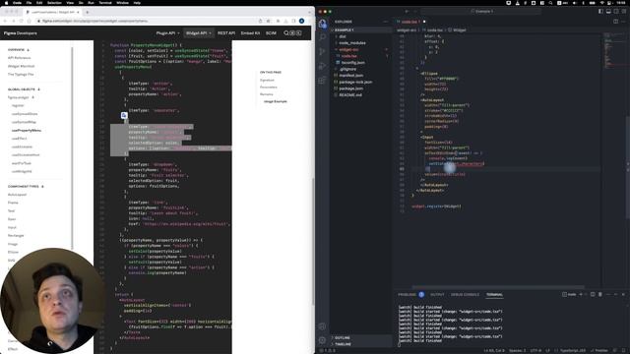
Task: Open README.md in Explorer
Action: (x=350, y=95)
